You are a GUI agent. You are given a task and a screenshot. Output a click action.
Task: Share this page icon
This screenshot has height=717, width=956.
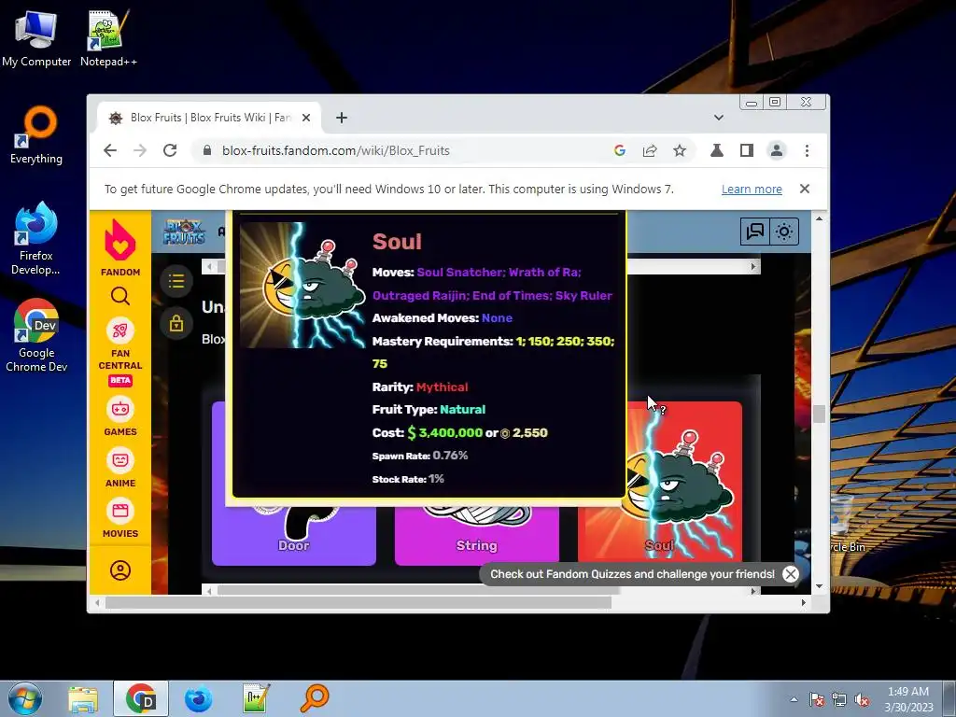pos(650,150)
